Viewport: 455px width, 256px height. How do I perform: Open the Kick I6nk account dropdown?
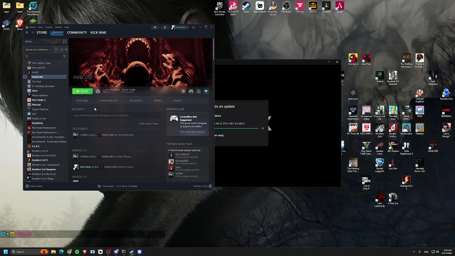point(180,27)
